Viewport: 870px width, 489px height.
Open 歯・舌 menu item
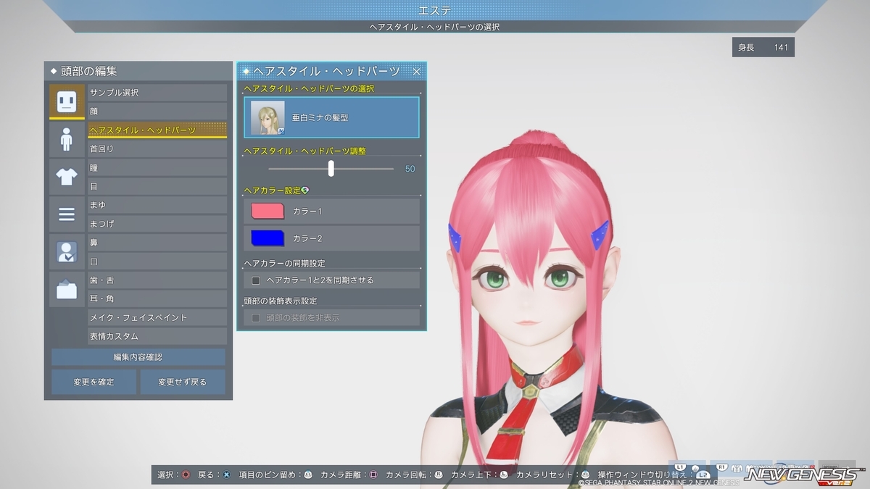[x=157, y=280]
